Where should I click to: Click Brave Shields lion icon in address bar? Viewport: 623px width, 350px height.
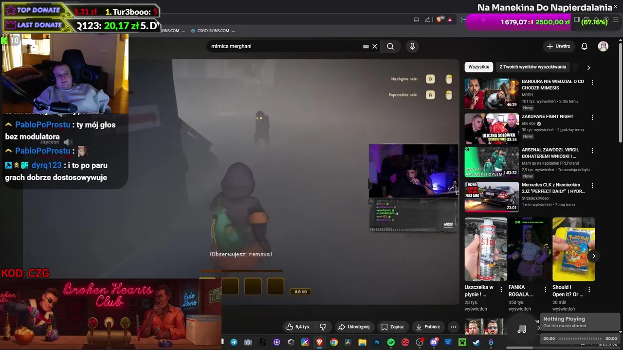tap(440, 19)
